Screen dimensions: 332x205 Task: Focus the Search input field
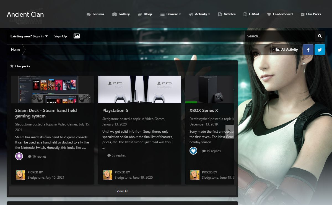[279, 36]
